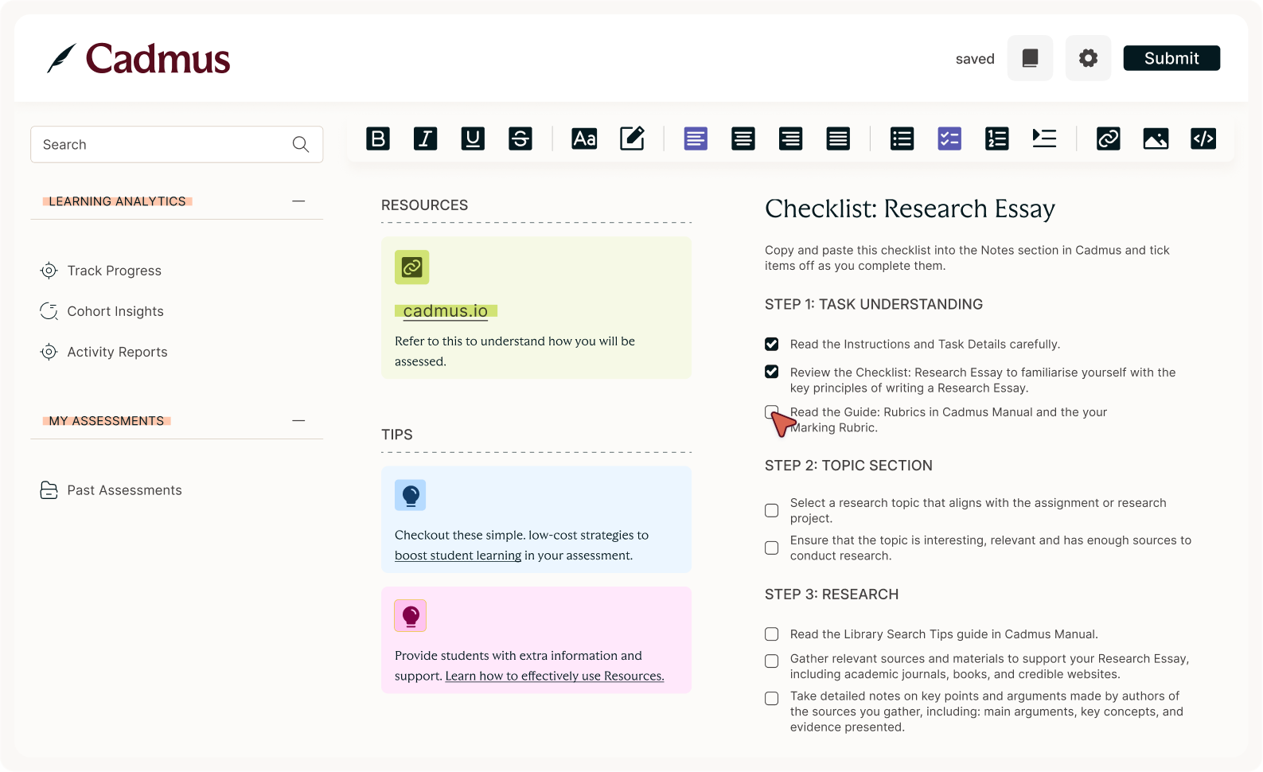Insert an image
This screenshot has width=1263, height=772.
1156,138
